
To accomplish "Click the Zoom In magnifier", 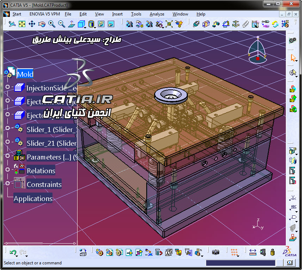I will 51,24.
